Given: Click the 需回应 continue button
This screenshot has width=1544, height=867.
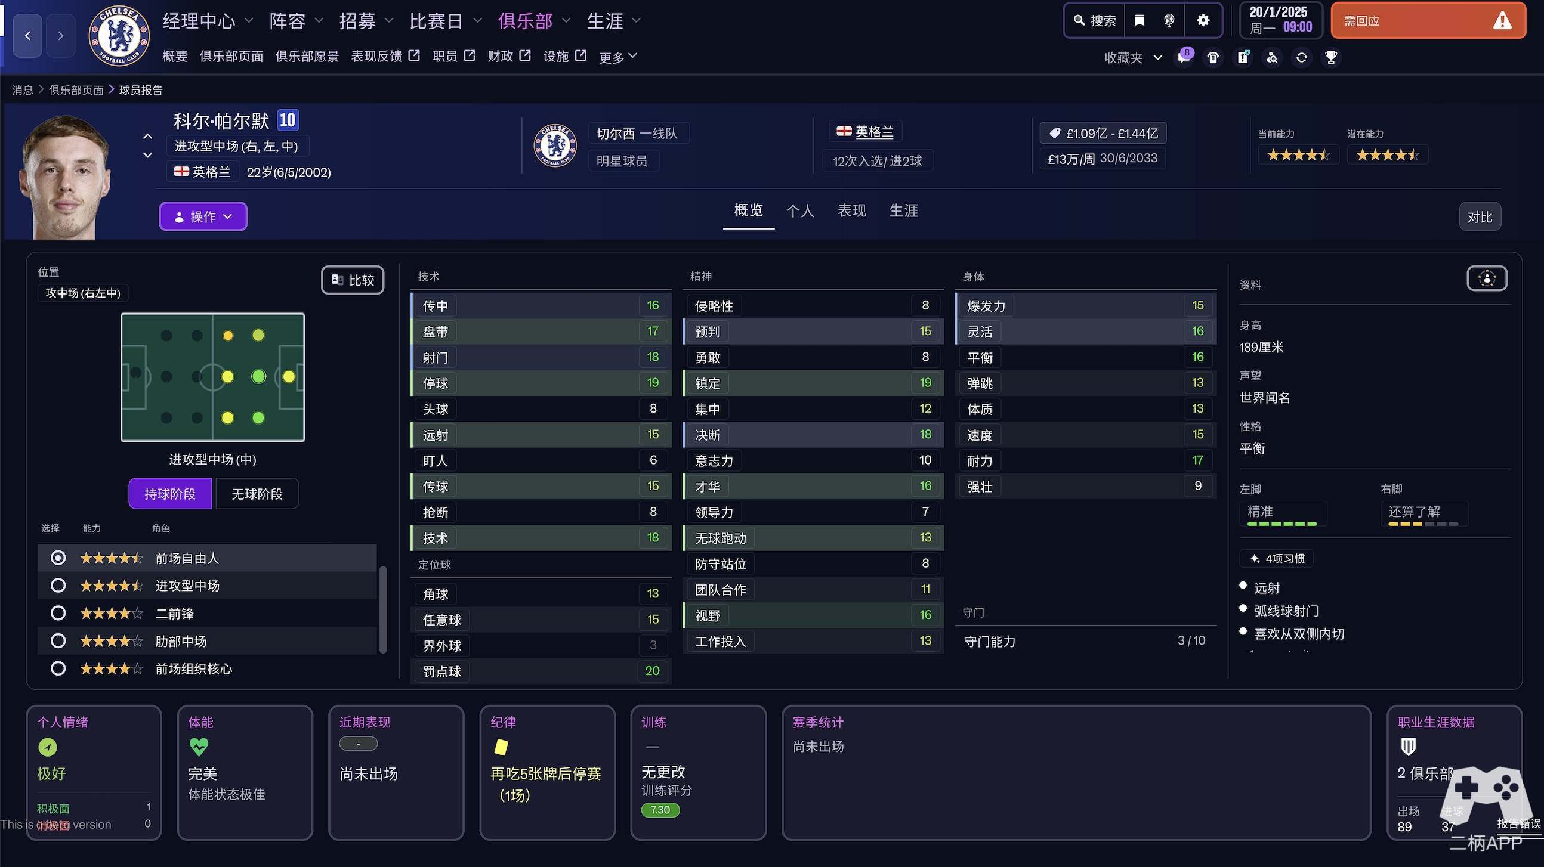Looking at the screenshot, I should point(1428,21).
